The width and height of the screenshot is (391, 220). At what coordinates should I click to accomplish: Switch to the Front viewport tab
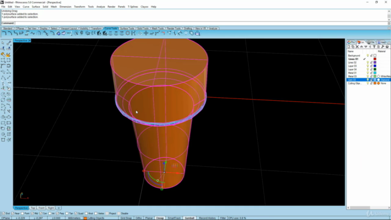pos(42,208)
